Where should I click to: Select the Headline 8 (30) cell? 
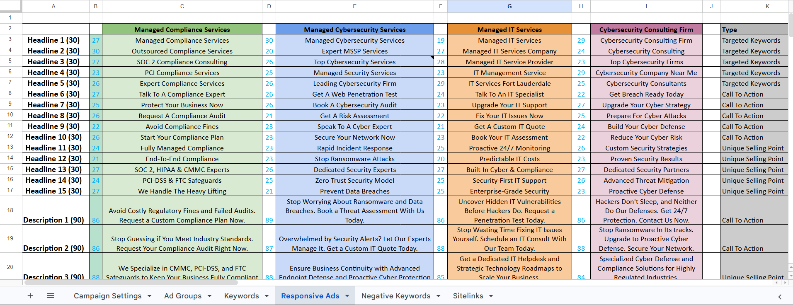[x=56, y=115]
